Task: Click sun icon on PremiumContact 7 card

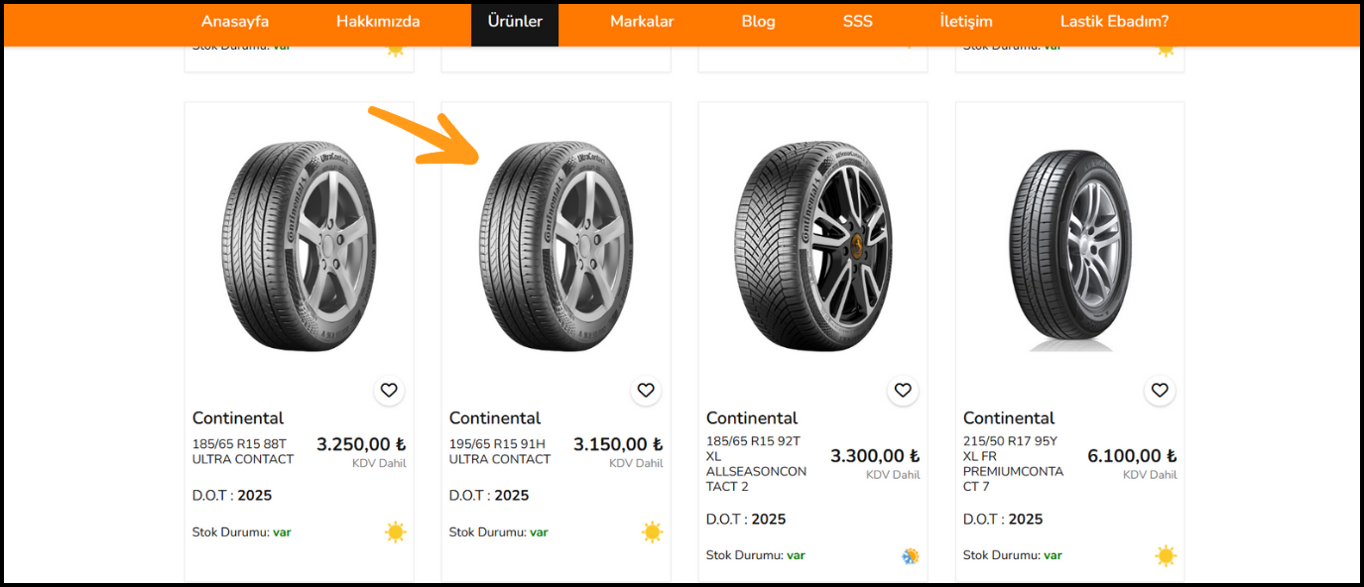Action: tap(1166, 556)
